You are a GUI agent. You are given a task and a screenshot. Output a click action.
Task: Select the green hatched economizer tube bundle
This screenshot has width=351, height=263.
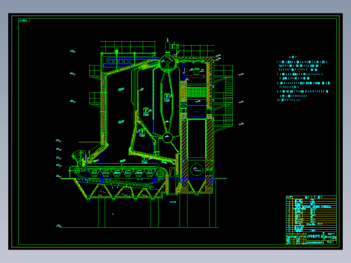(x=196, y=92)
